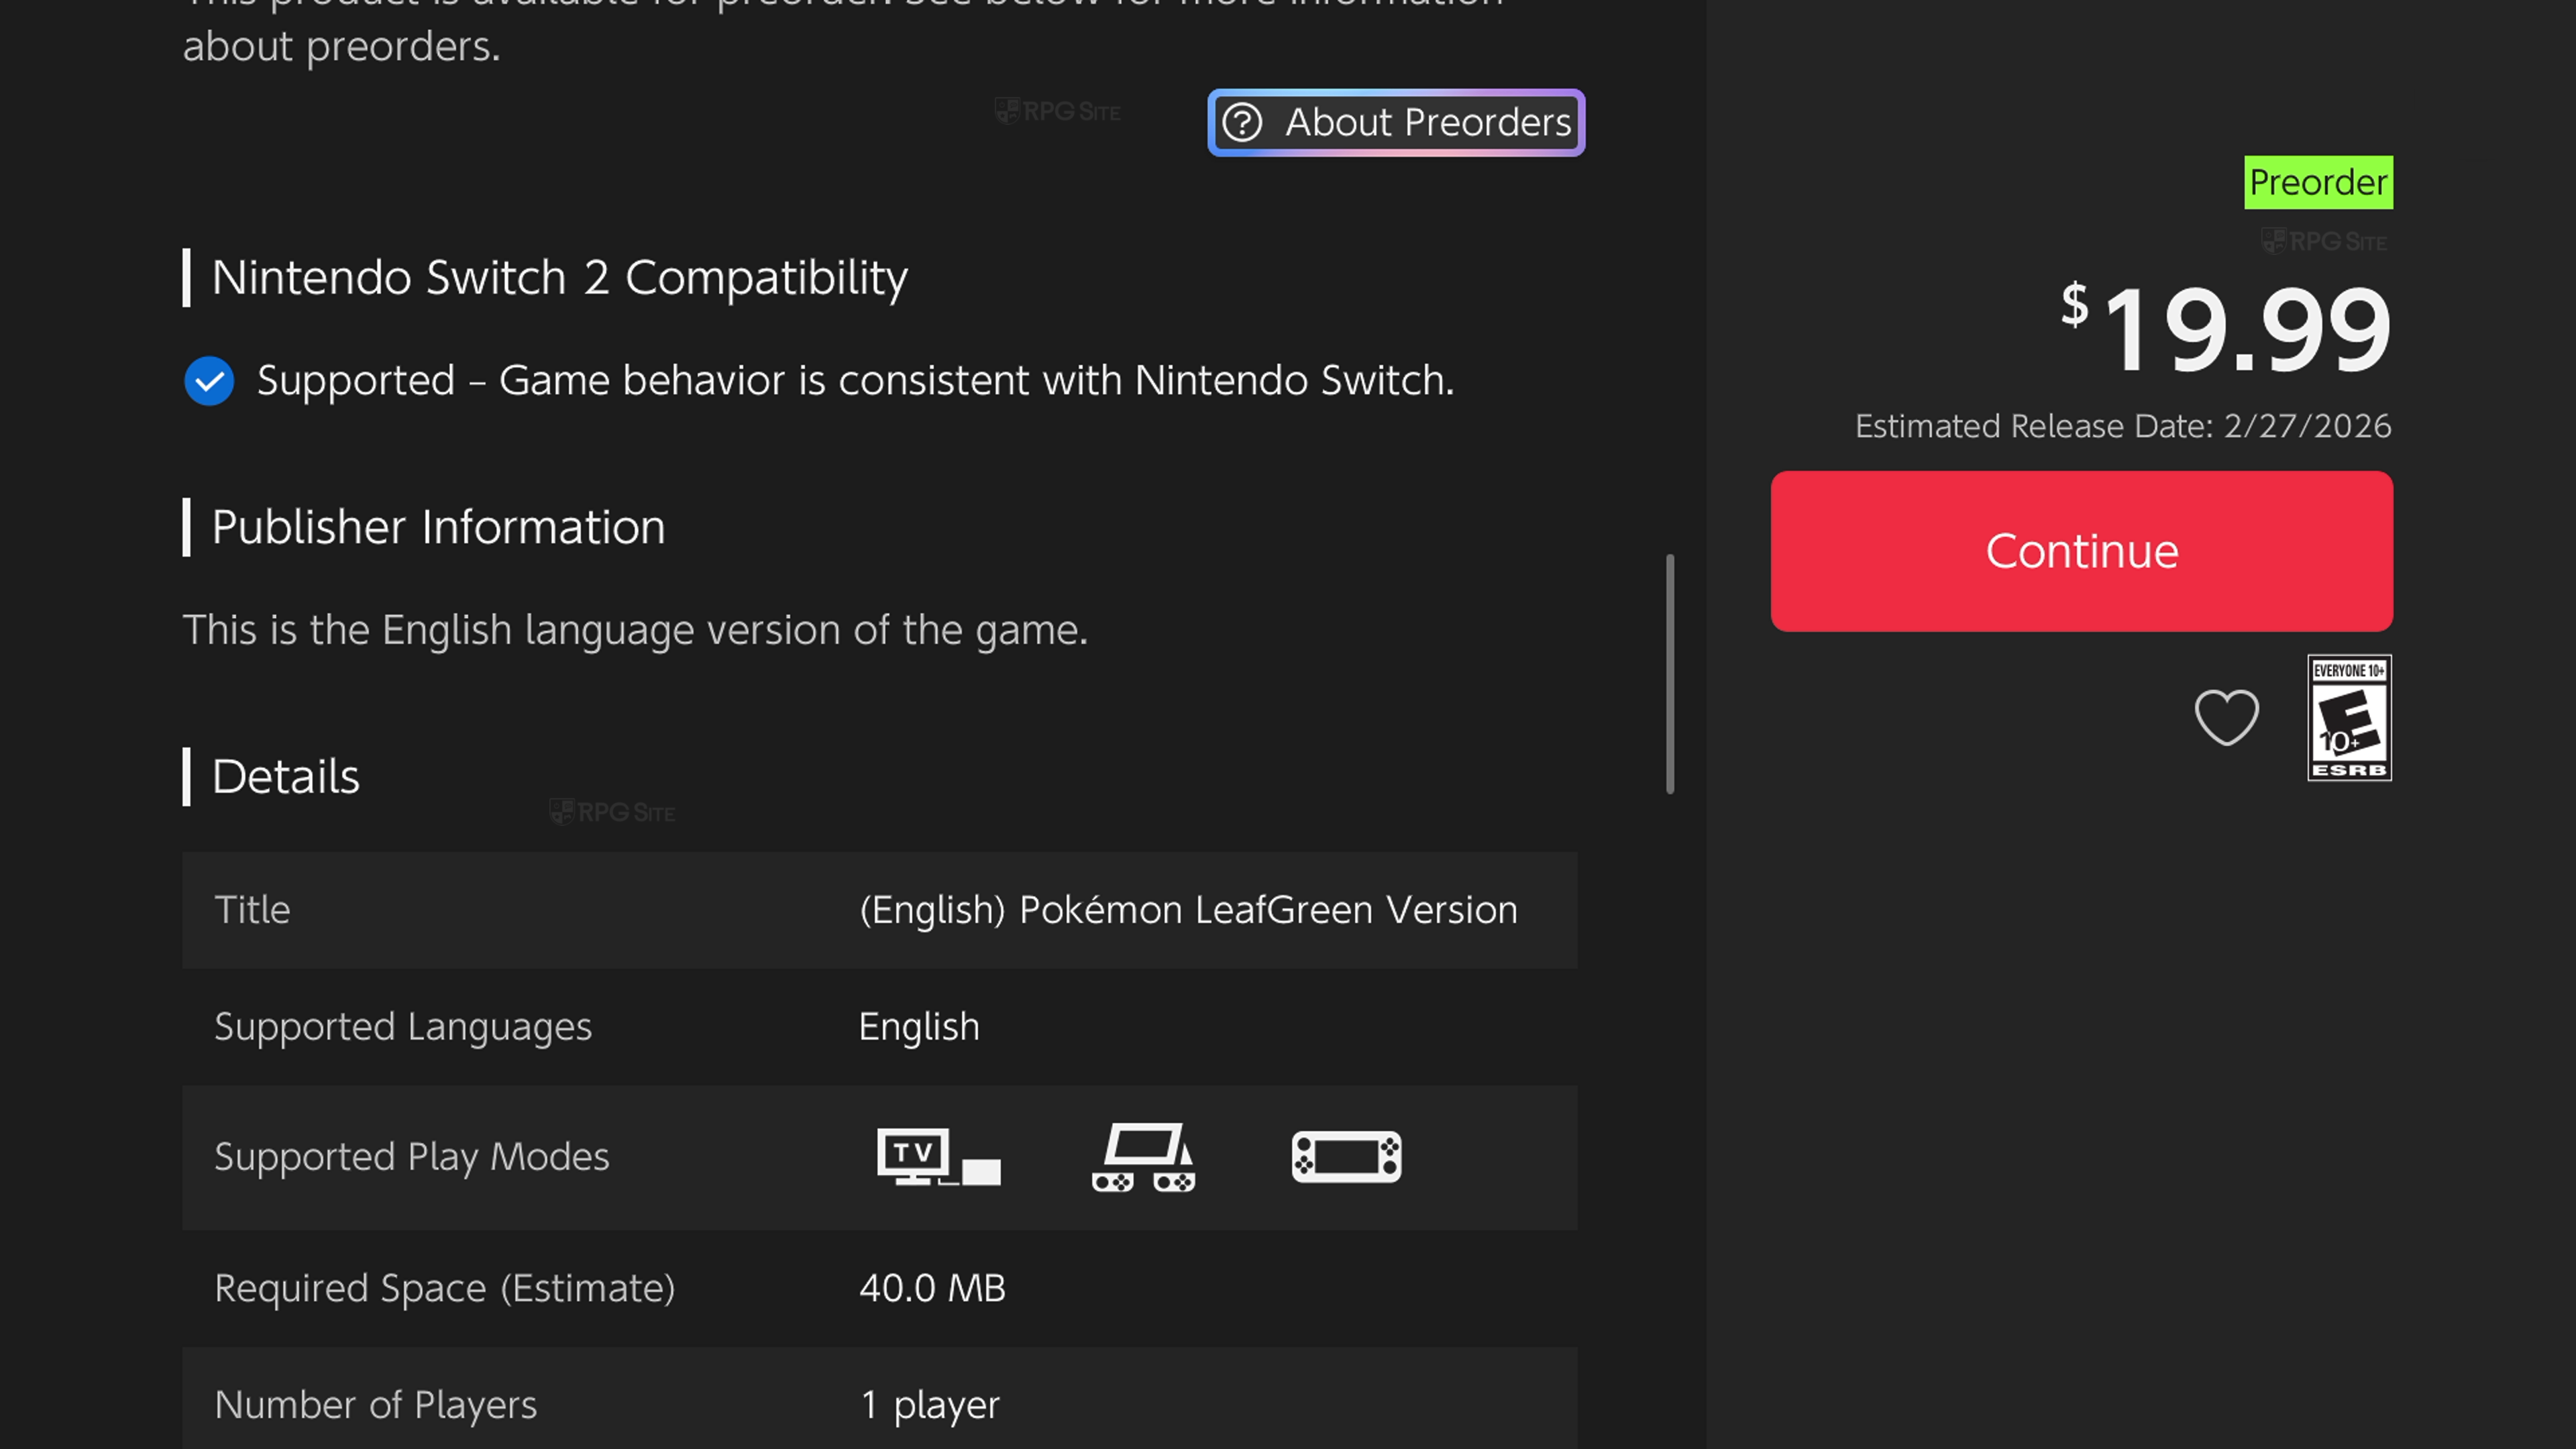Click the Nintendo Switch 2 Compatibility heading
This screenshot has height=1449, width=2576.
click(559, 278)
